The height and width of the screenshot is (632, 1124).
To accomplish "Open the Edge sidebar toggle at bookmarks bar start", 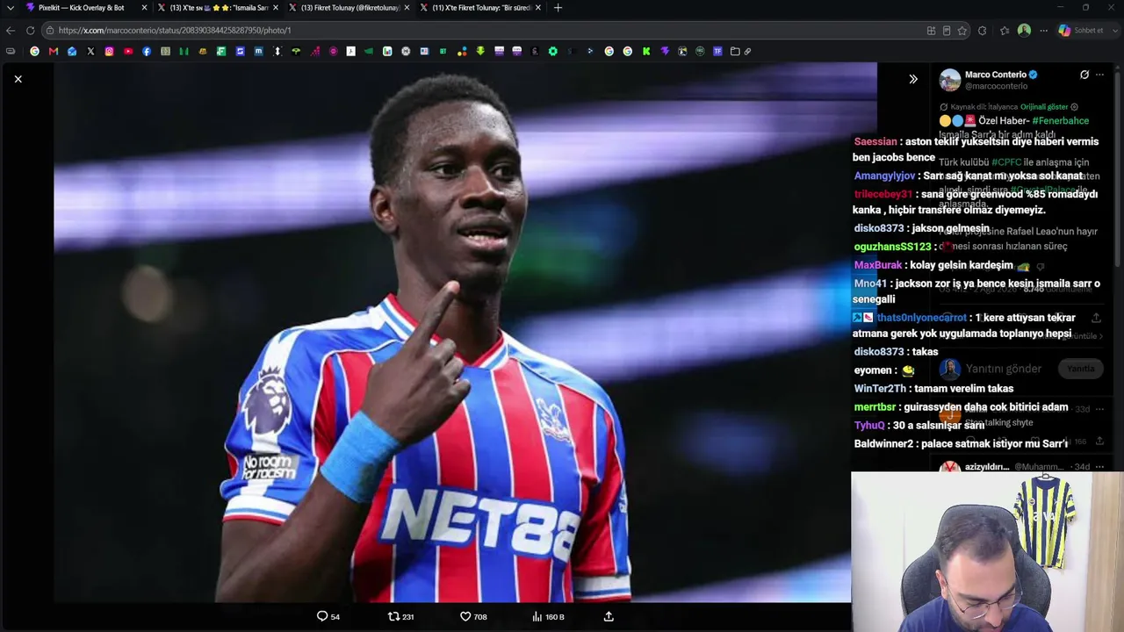I will [11, 51].
